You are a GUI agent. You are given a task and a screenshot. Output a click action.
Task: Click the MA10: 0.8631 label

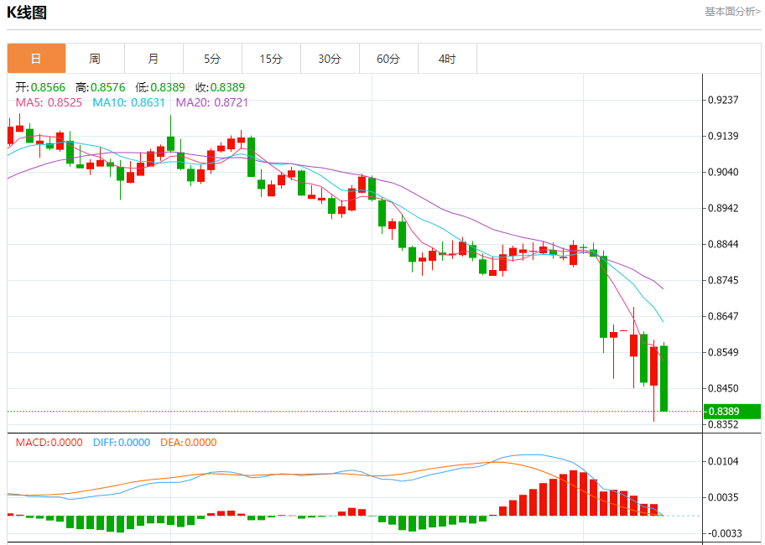coord(129,102)
